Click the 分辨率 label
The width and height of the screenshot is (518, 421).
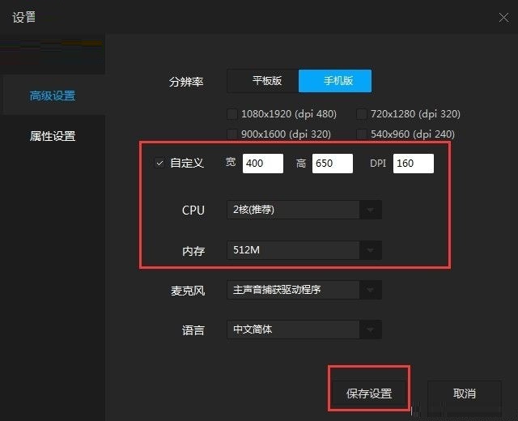coord(186,82)
